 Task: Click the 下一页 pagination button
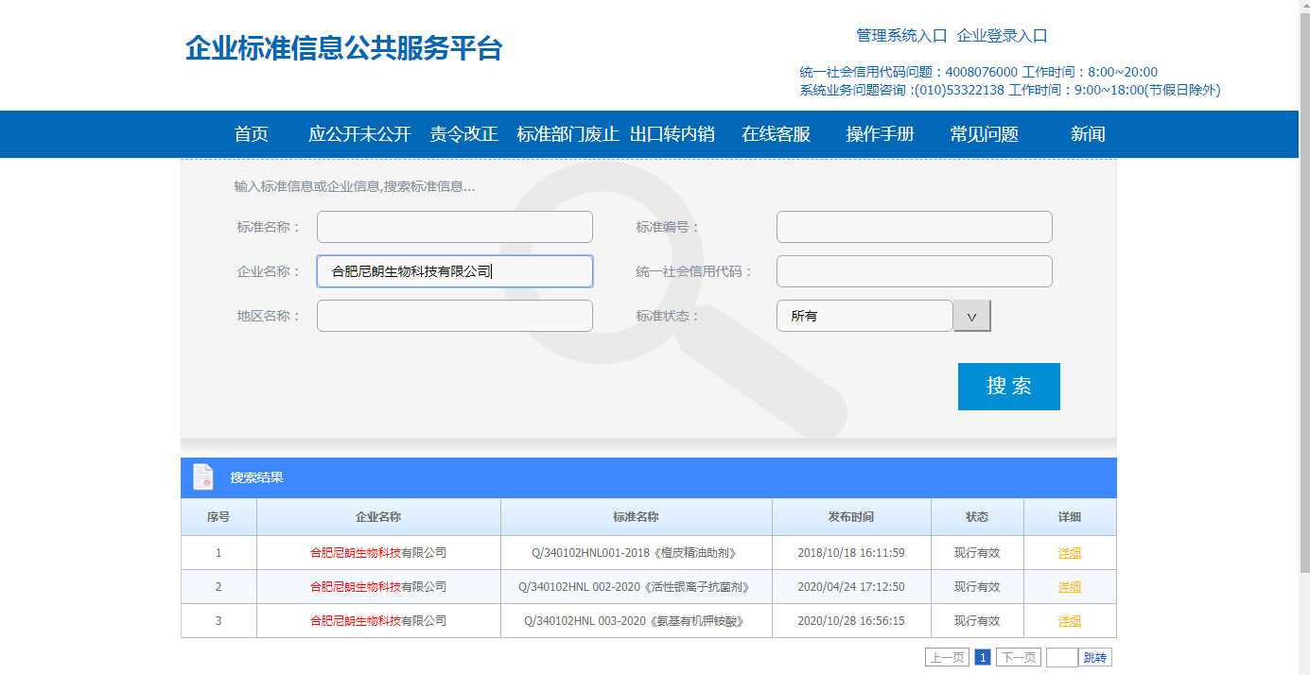pos(1018,658)
